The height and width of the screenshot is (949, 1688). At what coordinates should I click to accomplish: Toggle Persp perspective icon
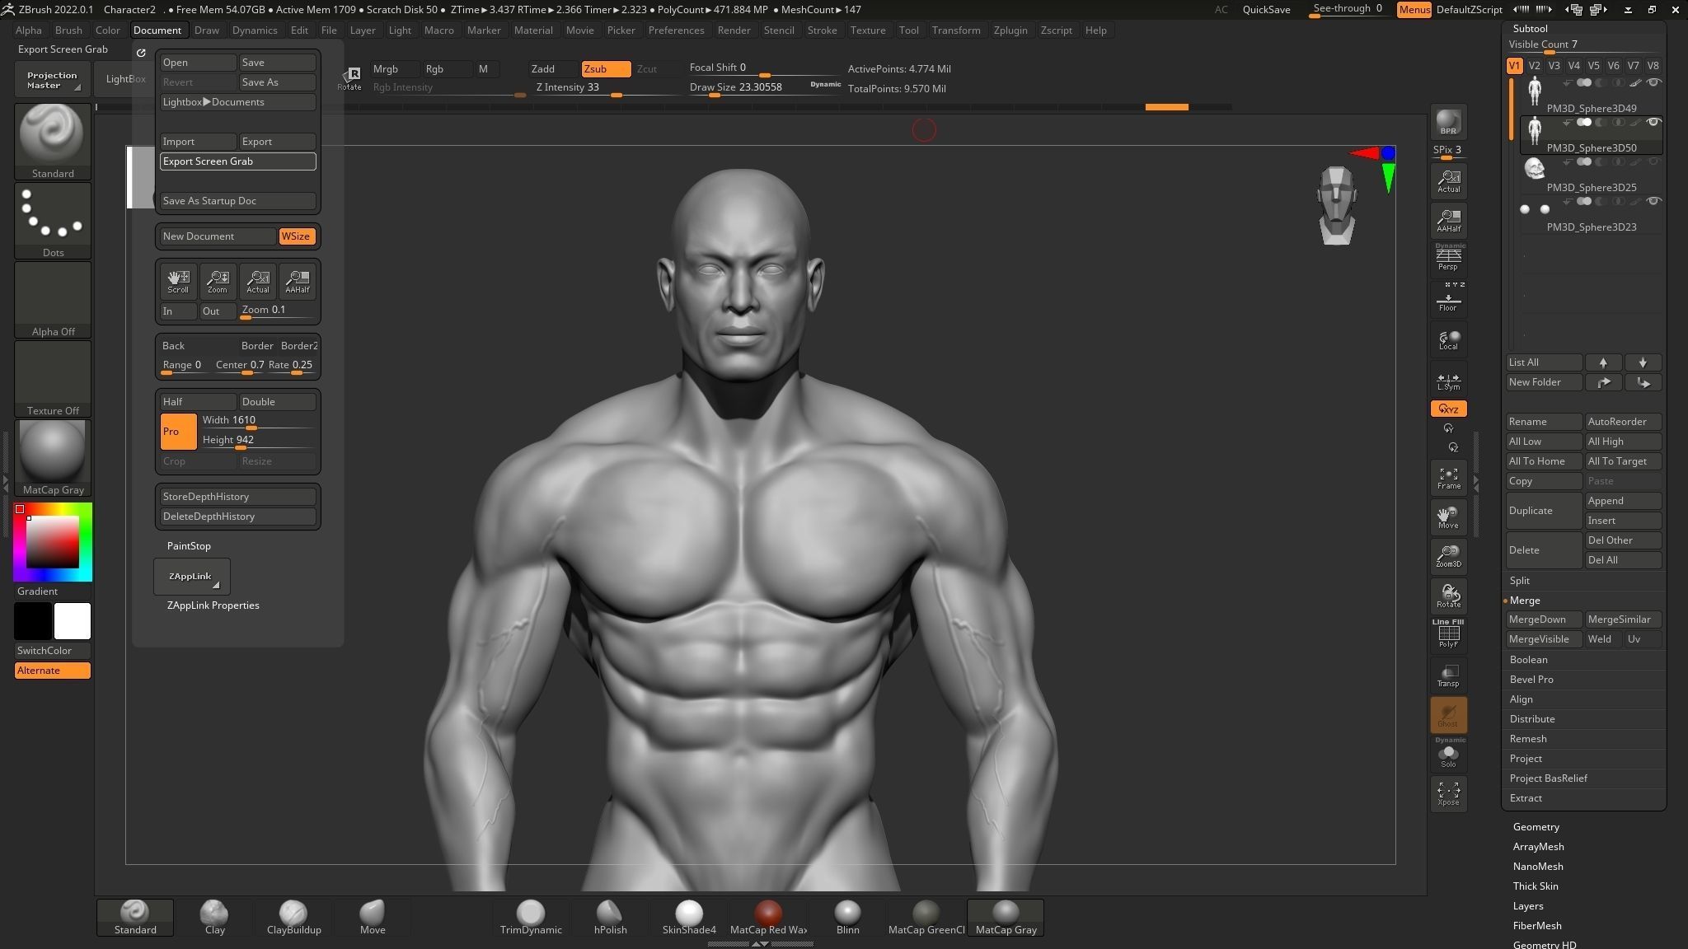pyautogui.click(x=1448, y=259)
